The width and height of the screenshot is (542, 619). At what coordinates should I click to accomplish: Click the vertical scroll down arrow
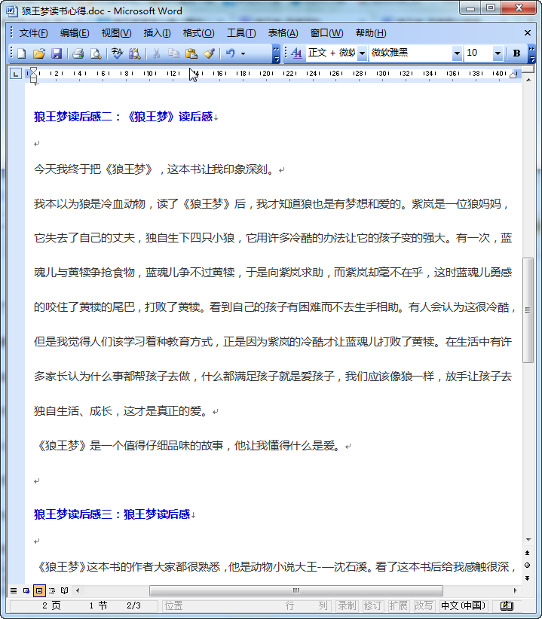[x=528, y=540]
